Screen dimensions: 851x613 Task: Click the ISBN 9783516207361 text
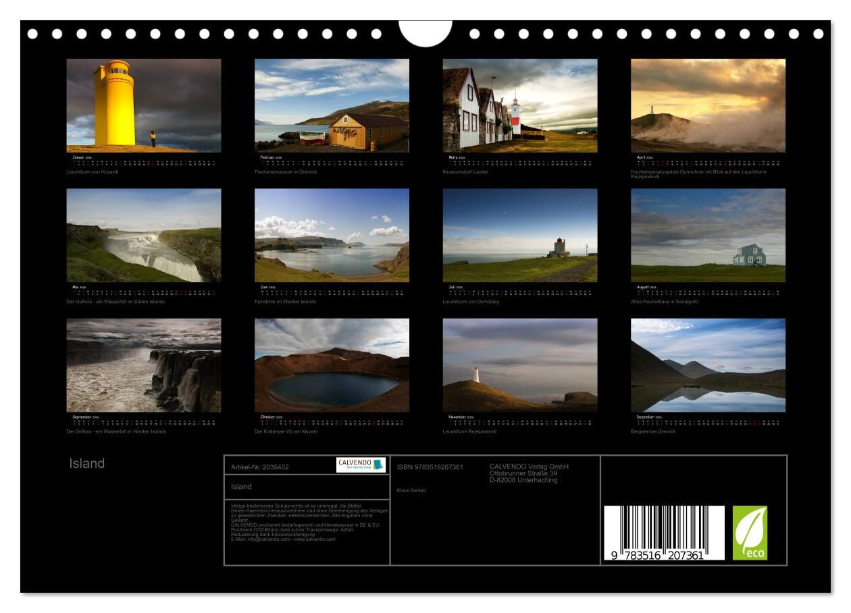pyautogui.click(x=430, y=467)
